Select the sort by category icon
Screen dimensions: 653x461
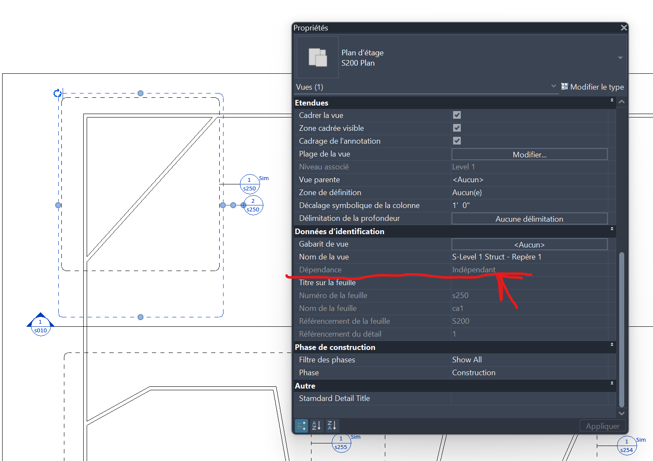301,425
